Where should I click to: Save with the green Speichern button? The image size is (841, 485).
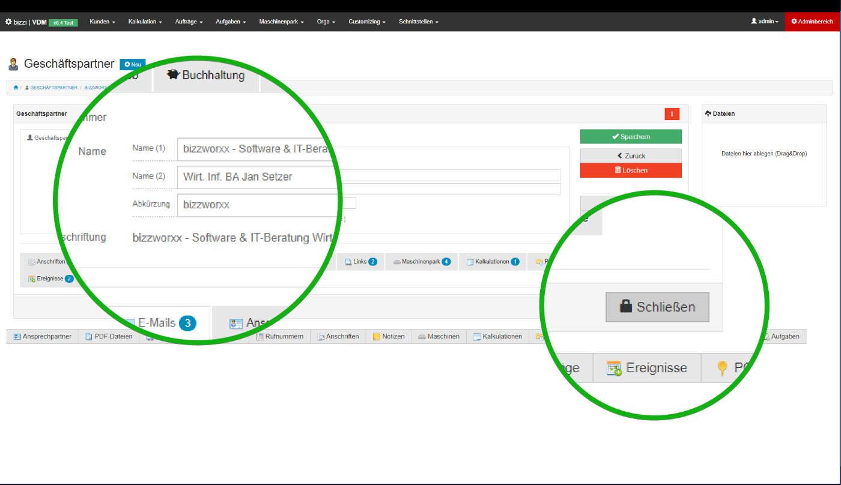click(631, 137)
